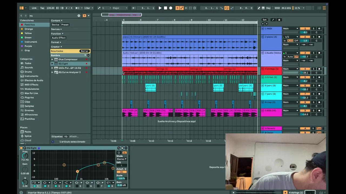Open output Main dropdown for 1 MIDI
346x194 pixels.
tap(290, 29)
